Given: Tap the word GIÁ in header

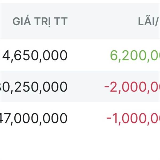Looking at the screenshot, I should [x=21, y=22].
